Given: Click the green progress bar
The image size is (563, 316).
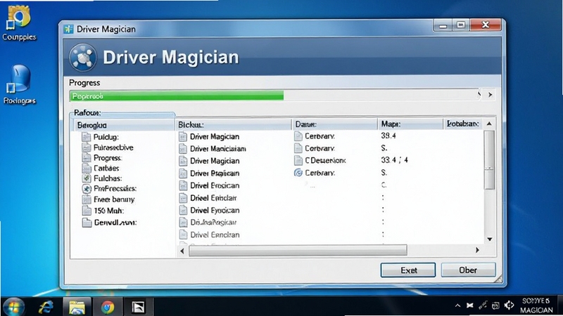Looking at the screenshot, I should [x=177, y=96].
